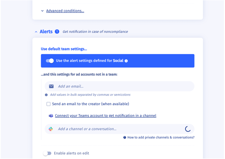The image size is (225, 159).
Task: Collapse the Alerts section chevron
Action: (x=36, y=32)
